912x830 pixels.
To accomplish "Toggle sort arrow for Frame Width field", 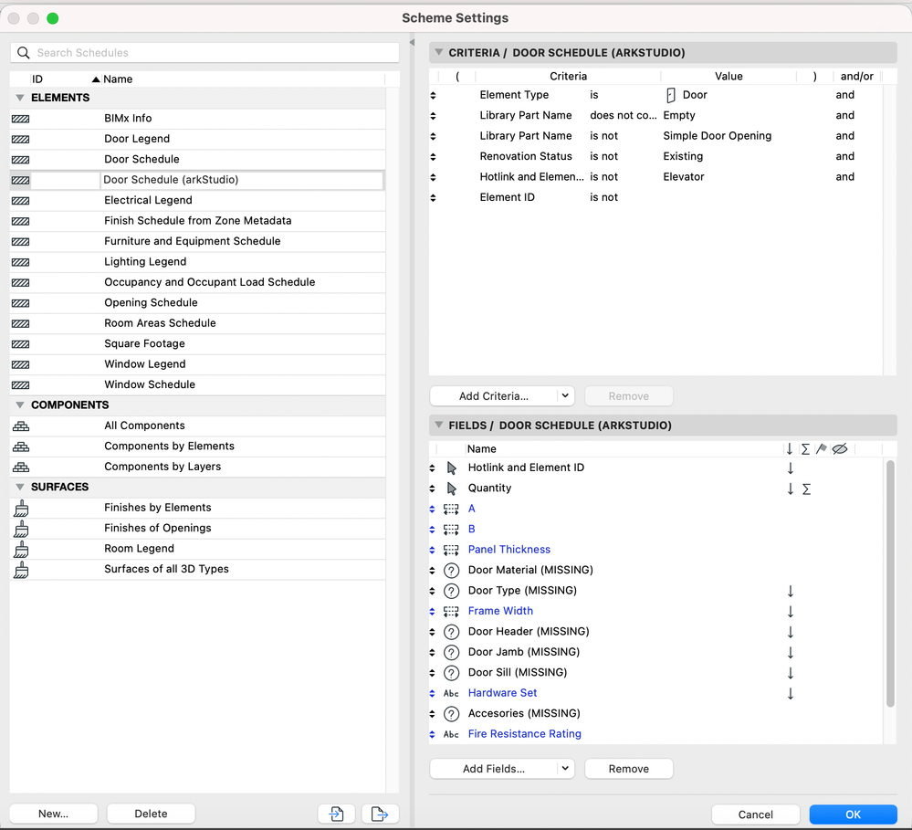I will tap(791, 612).
